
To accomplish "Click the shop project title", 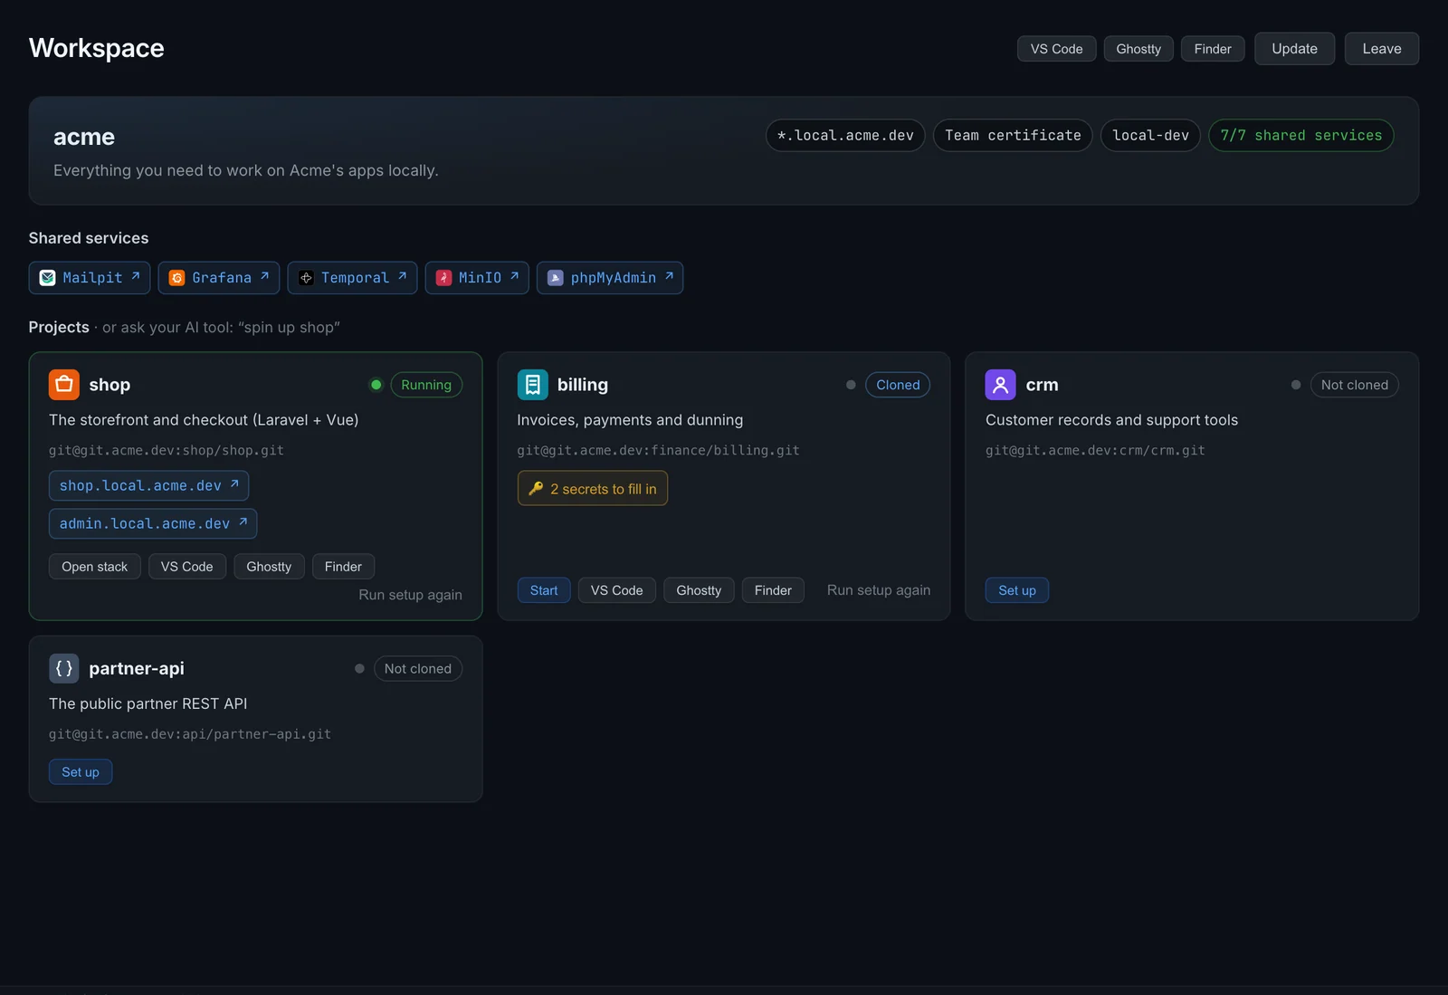I will click(x=110, y=385).
